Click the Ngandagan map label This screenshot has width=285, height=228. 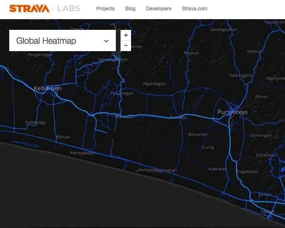coord(155,84)
